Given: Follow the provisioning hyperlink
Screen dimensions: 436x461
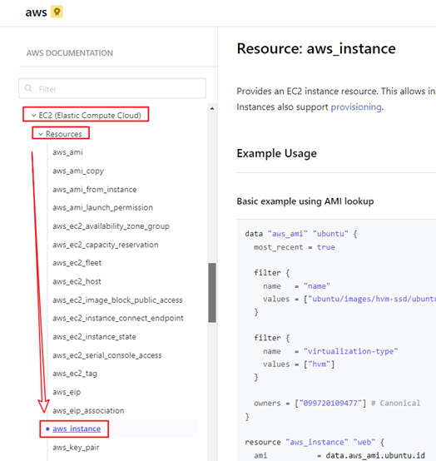Looking at the screenshot, I should click(x=356, y=107).
